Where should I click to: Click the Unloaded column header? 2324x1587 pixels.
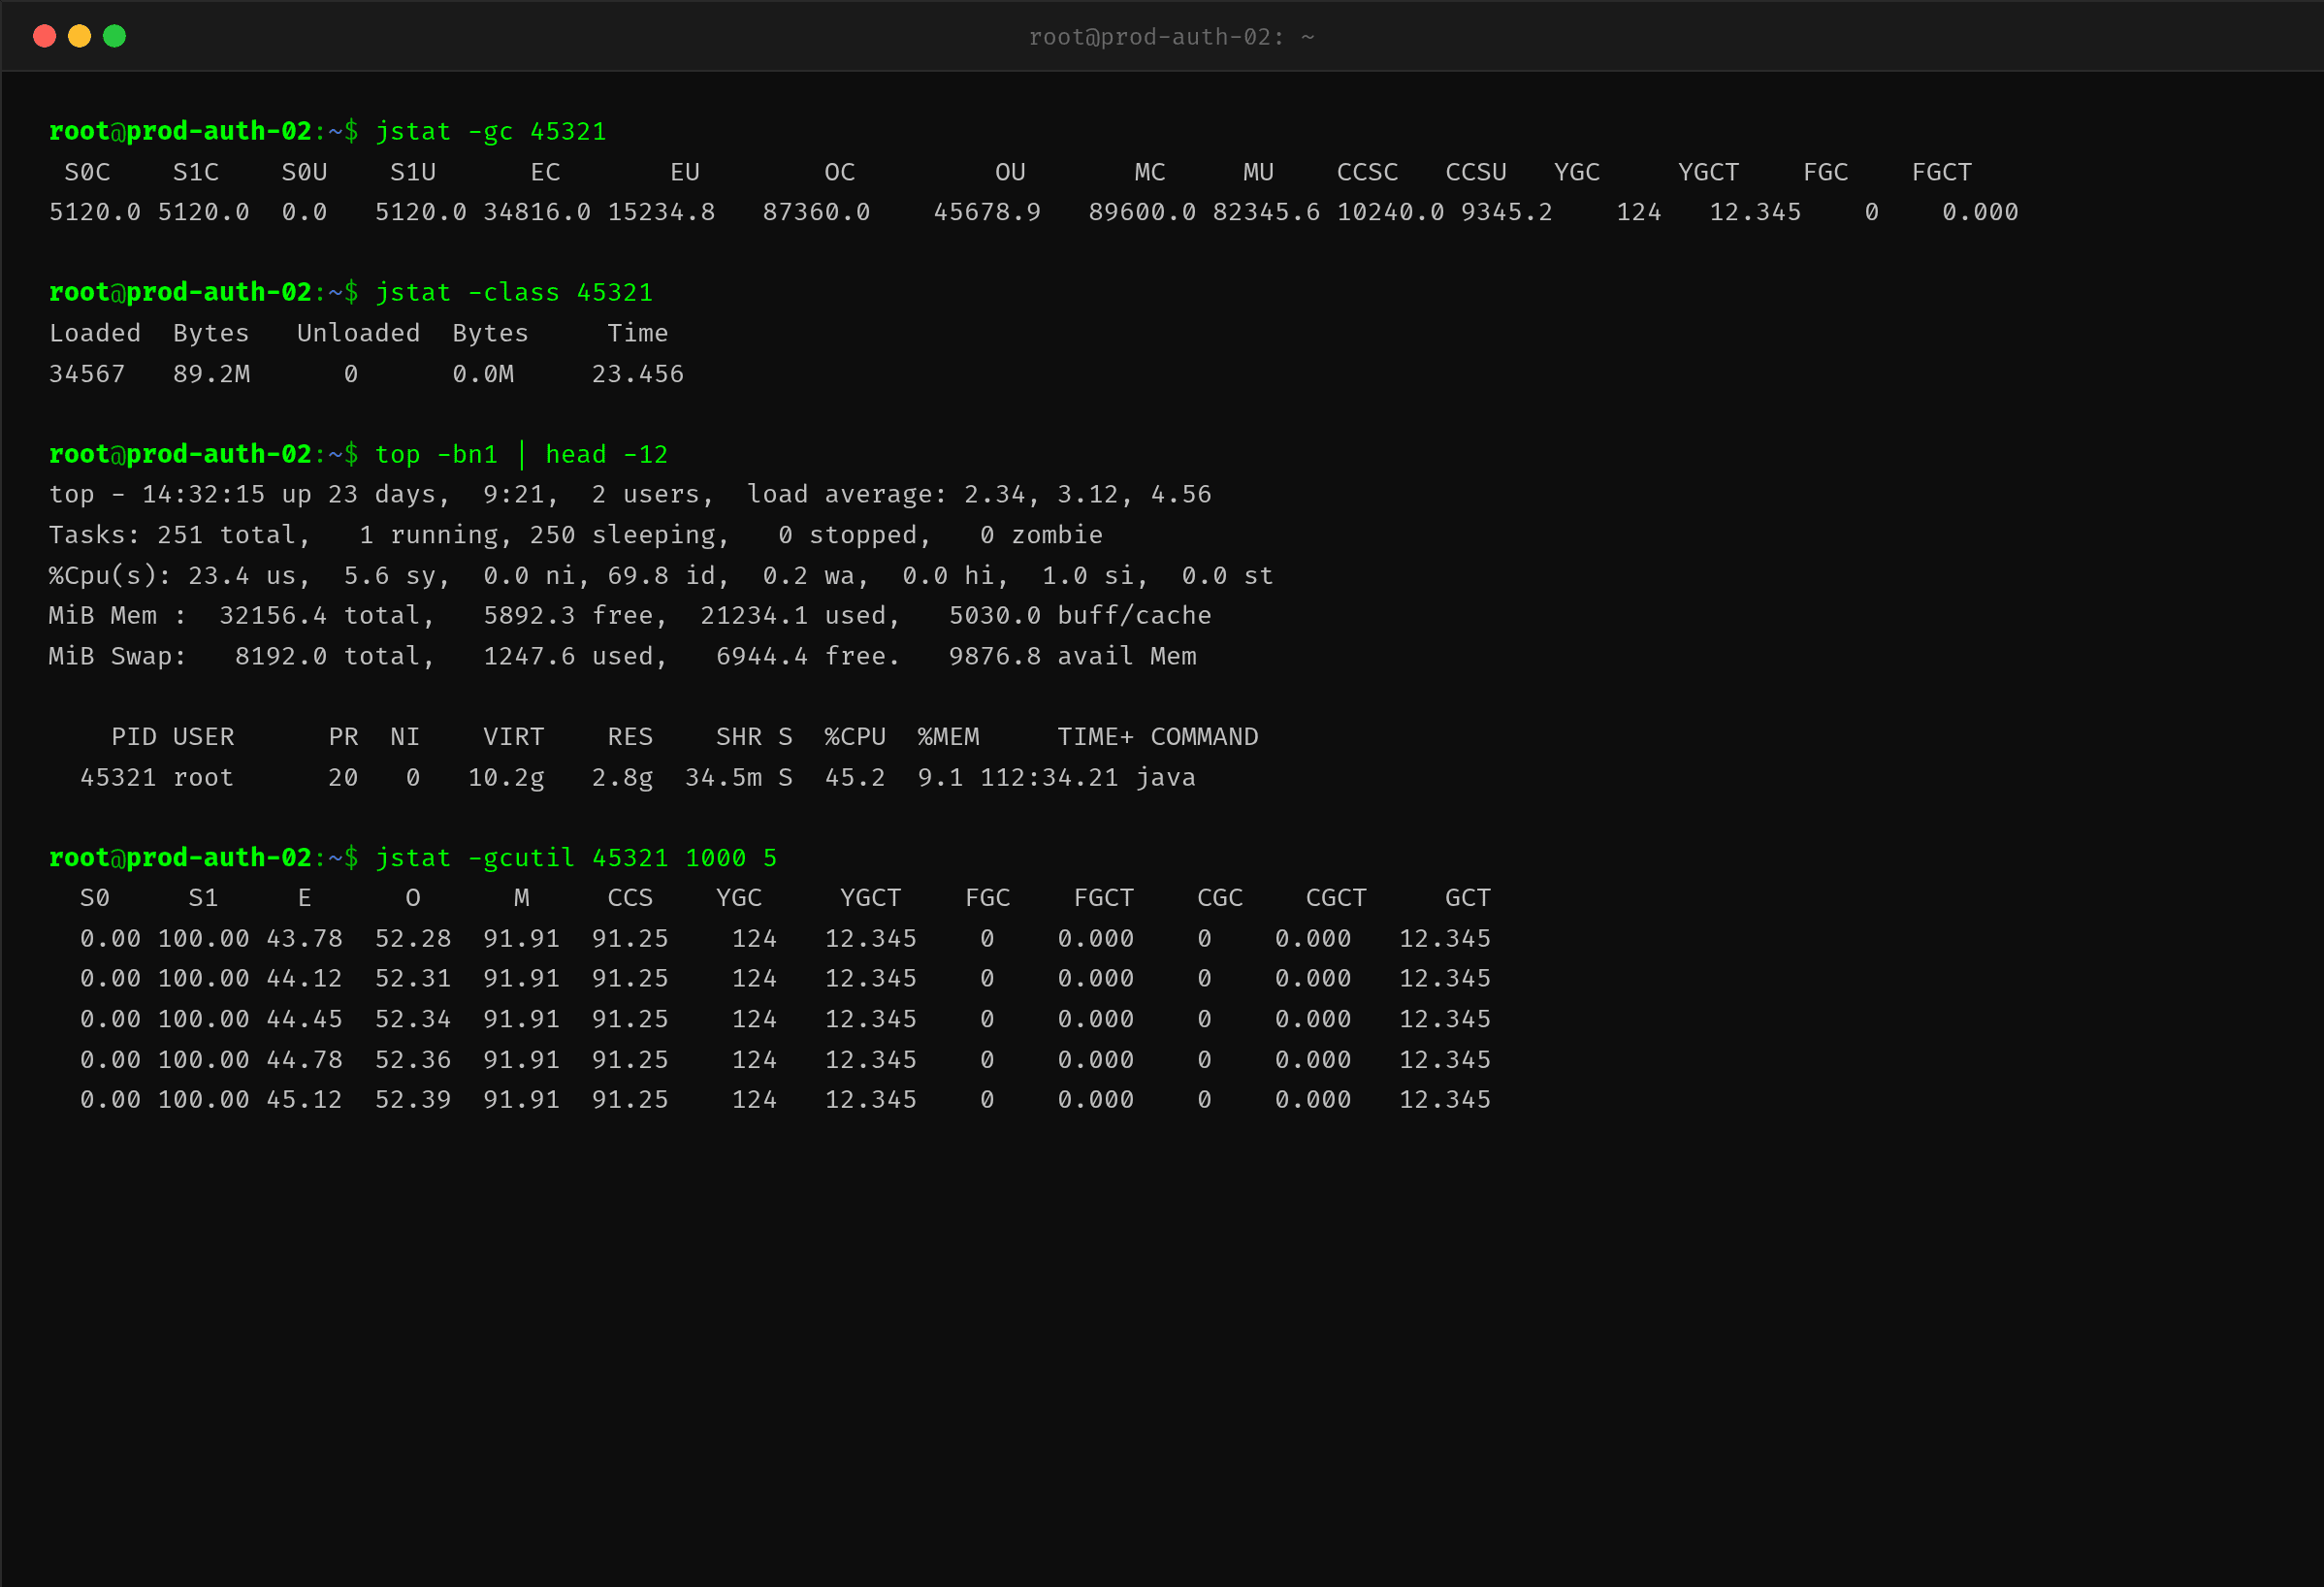click(359, 333)
